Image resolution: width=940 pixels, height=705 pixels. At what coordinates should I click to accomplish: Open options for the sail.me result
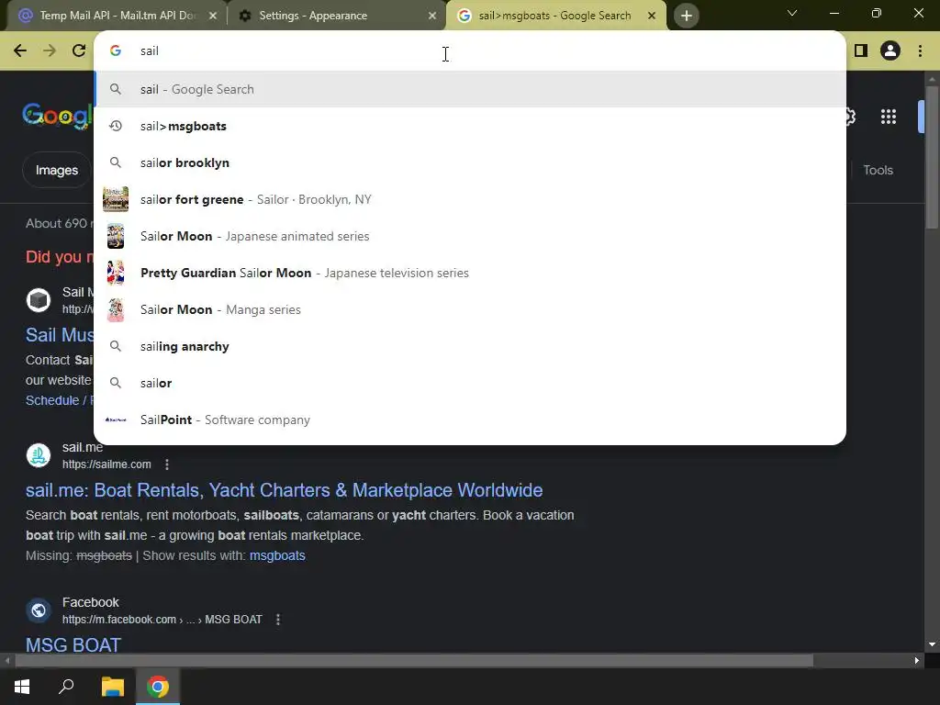[167, 464]
